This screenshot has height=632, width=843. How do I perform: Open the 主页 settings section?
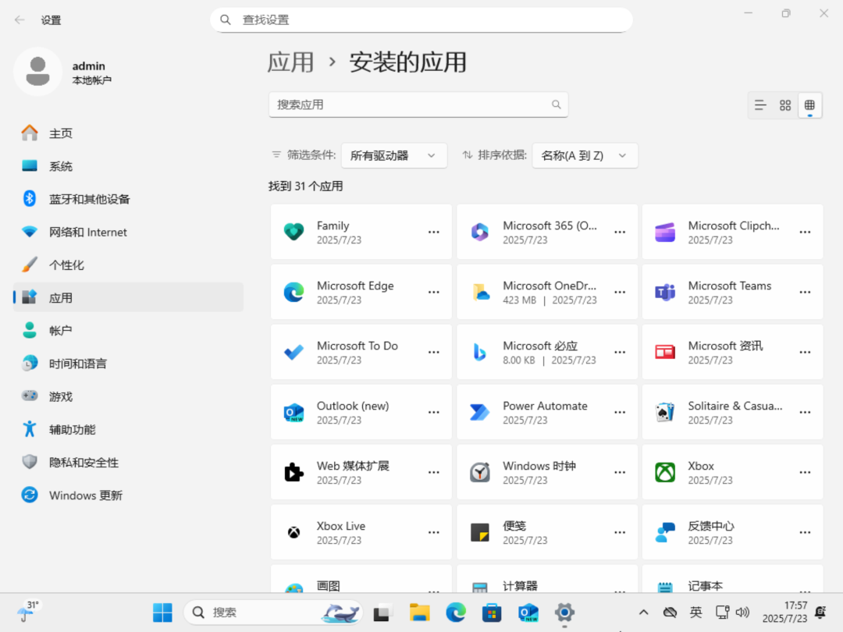tap(128, 133)
